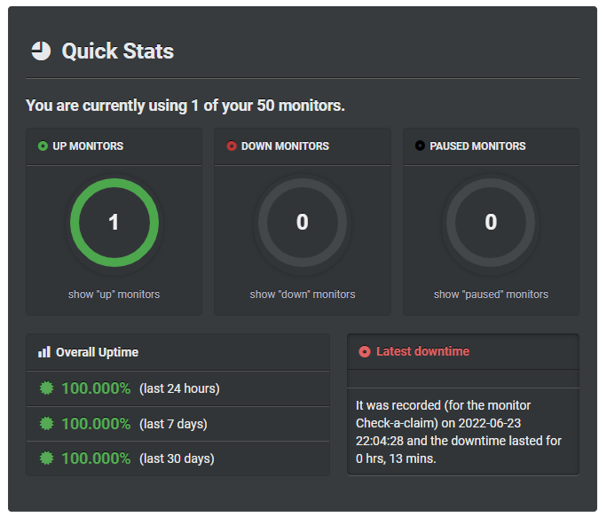
Task: Click the green Up Monitors status dot
Action: pyautogui.click(x=43, y=145)
